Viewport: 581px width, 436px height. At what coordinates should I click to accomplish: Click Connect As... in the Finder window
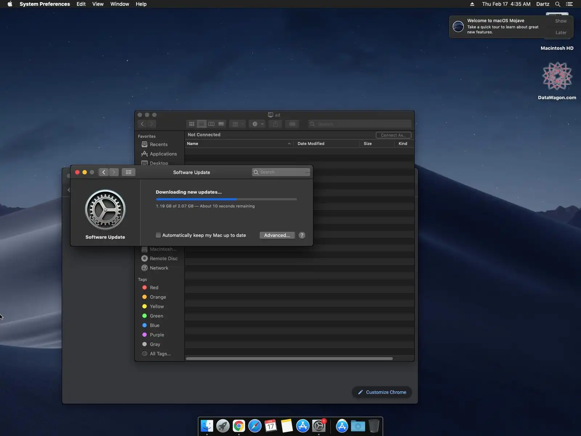coord(394,135)
